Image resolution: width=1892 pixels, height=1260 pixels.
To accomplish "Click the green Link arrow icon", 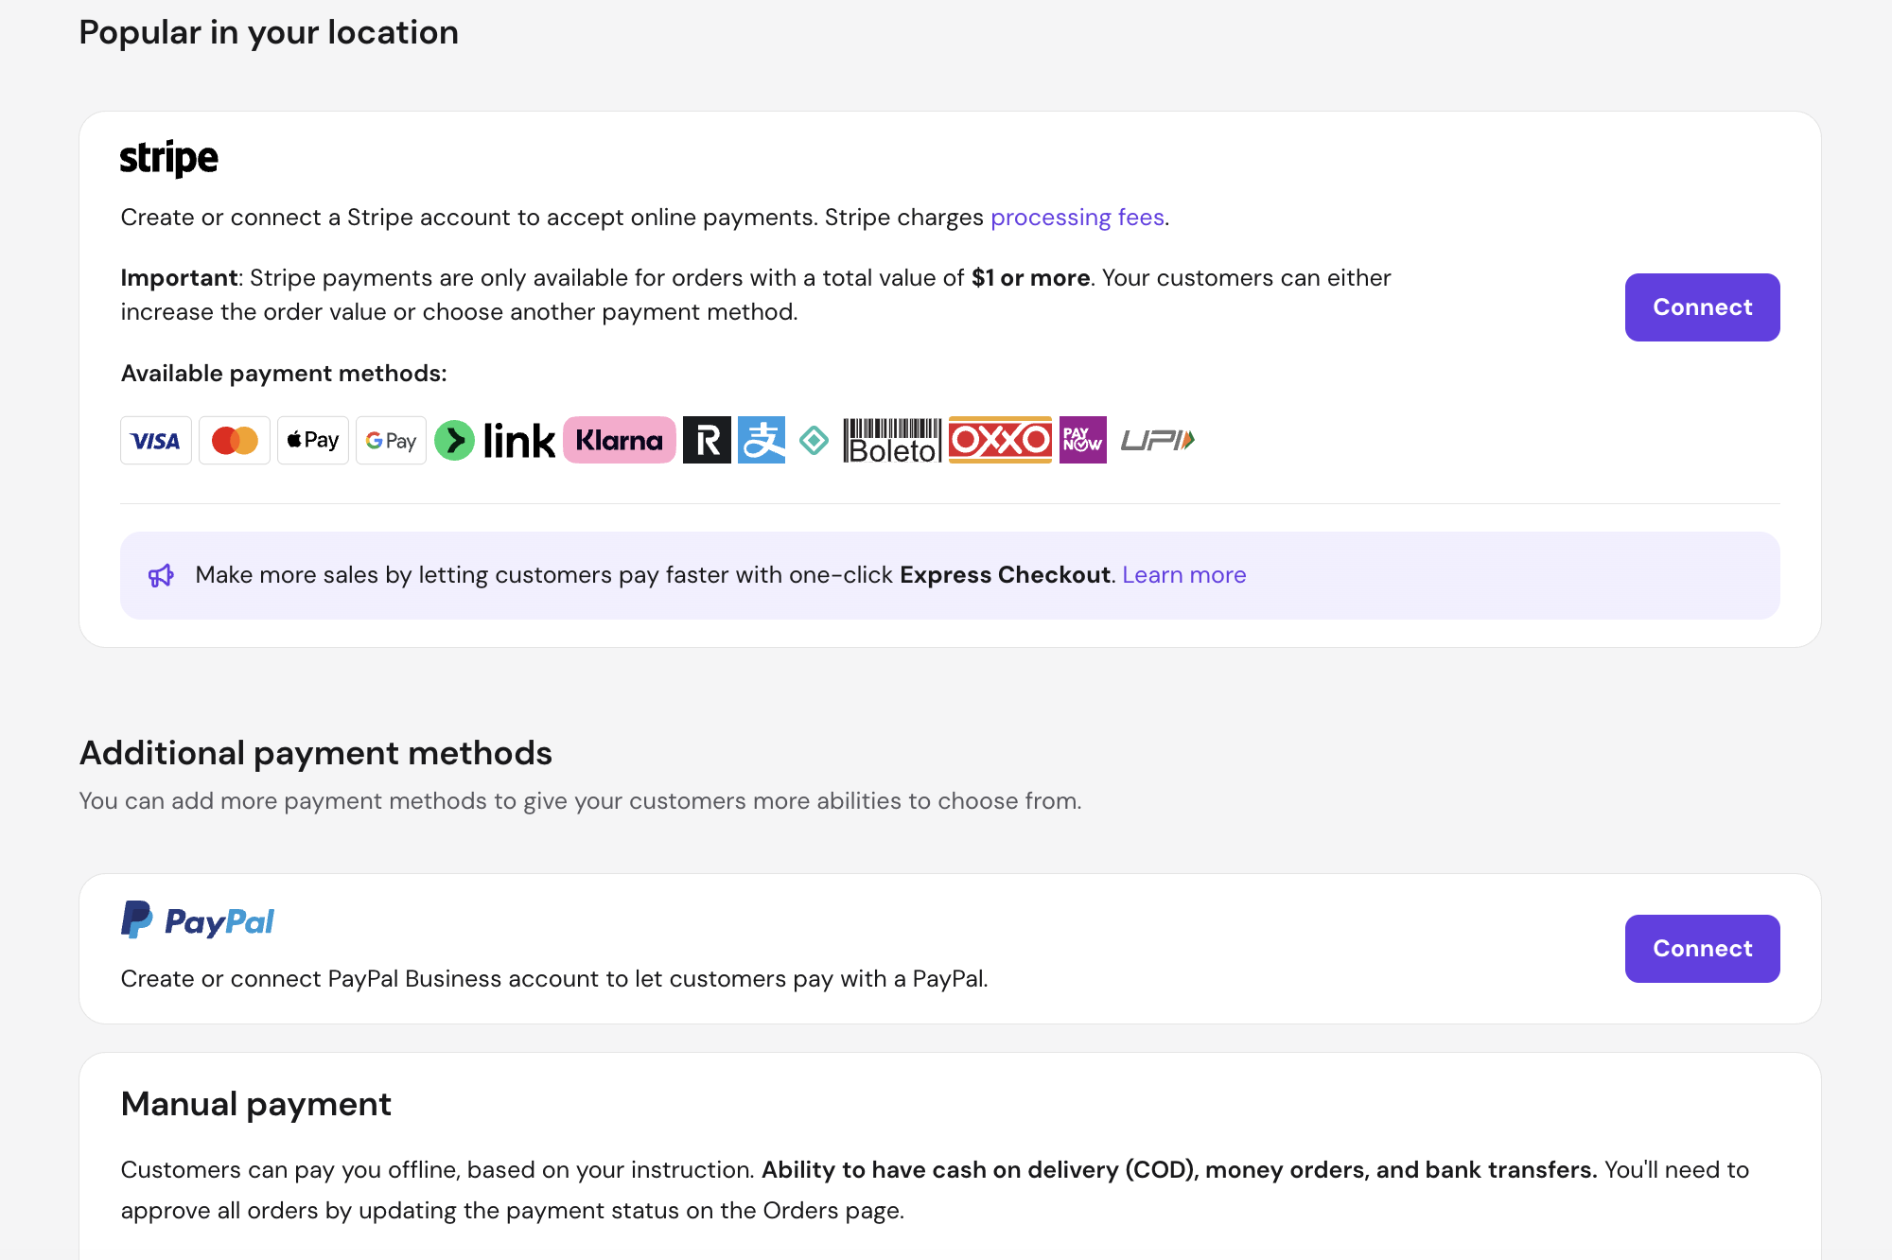I will pyautogui.click(x=454, y=441).
